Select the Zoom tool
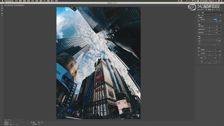 pyautogui.click(x=2, y=15)
